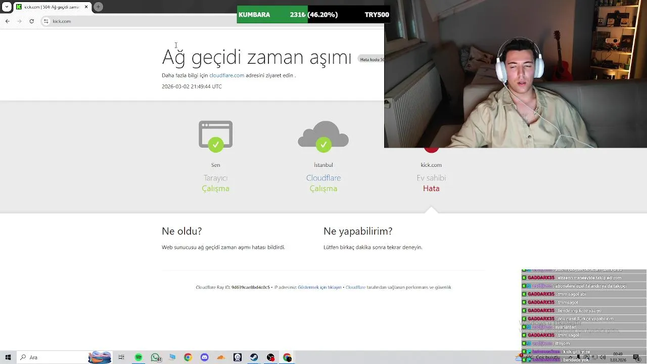Go back with the browser back arrow
The height and width of the screenshot is (364, 647).
point(7,21)
